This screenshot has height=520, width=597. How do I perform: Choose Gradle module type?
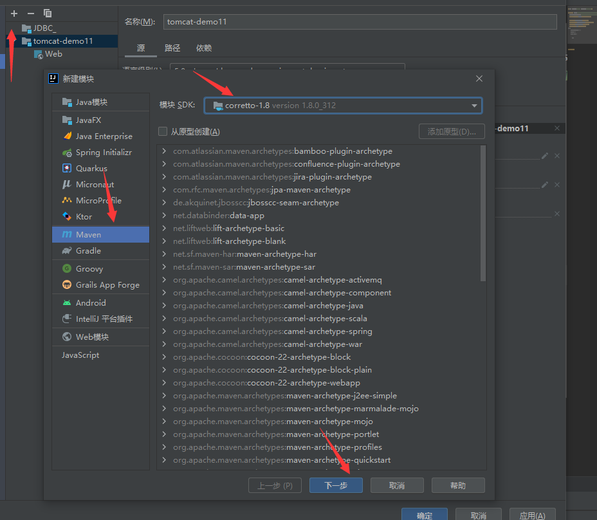pos(100,250)
